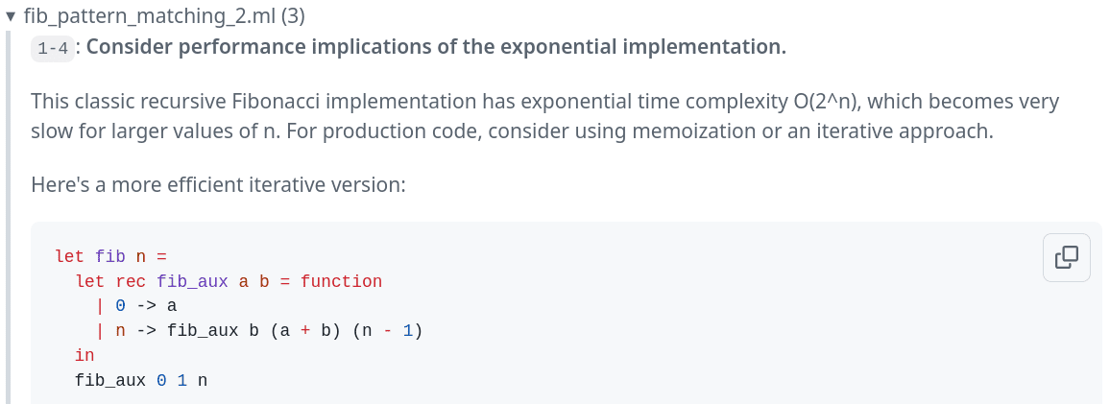The width and height of the screenshot is (1110, 404).
Task: Click the 'function' keyword in the code
Action: (341, 281)
